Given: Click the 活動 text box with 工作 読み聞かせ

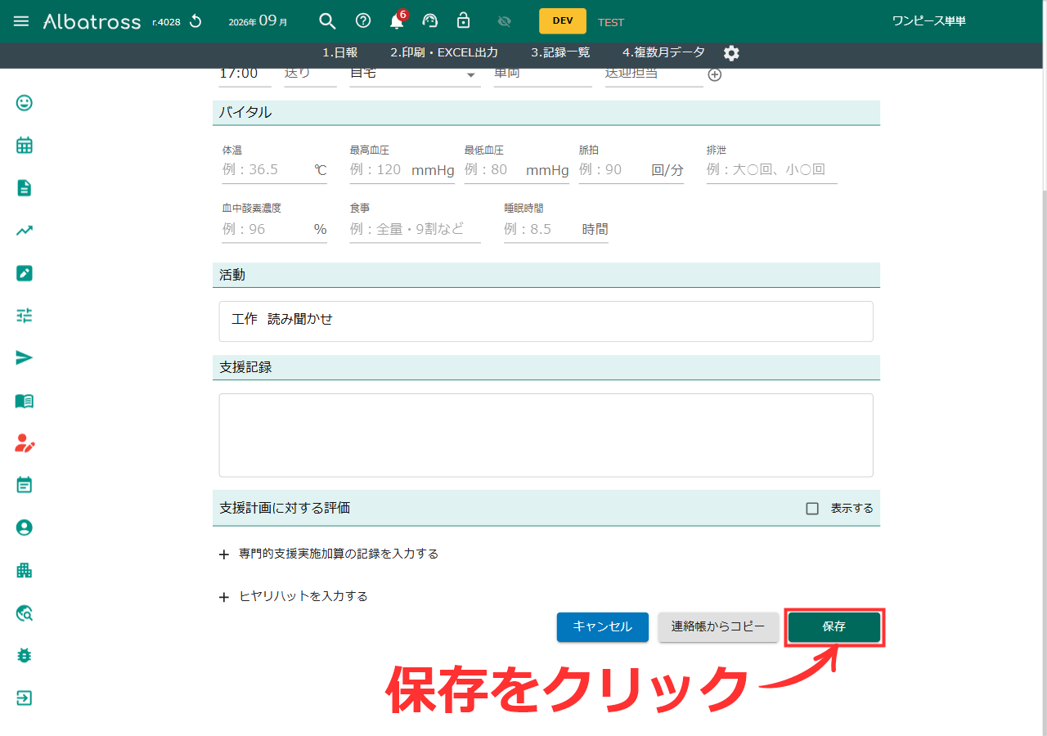Looking at the screenshot, I should (546, 321).
